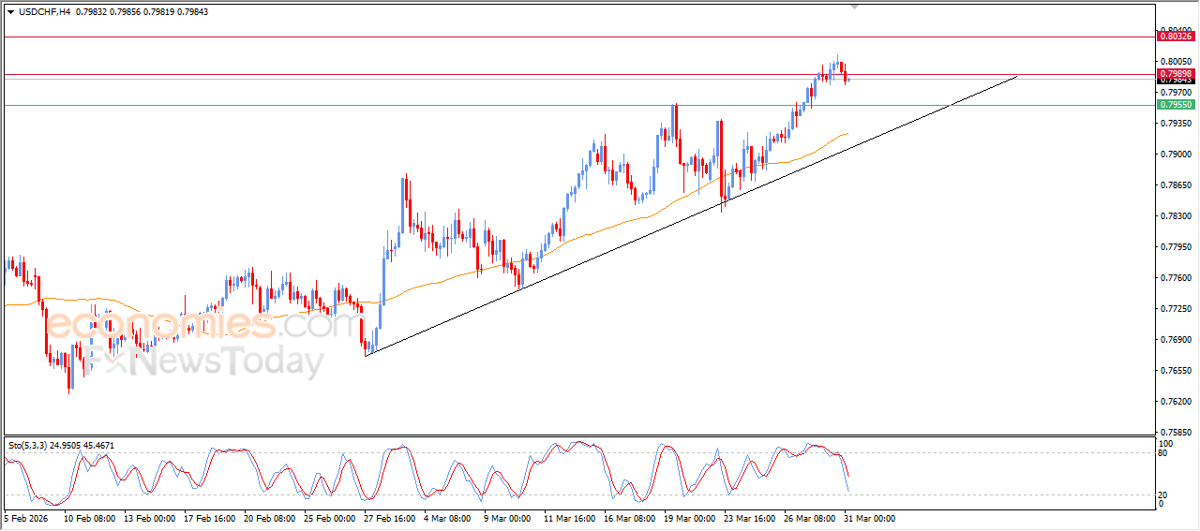
Task: Click the 5 Feb 2026 date label
Action: (x=28, y=518)
